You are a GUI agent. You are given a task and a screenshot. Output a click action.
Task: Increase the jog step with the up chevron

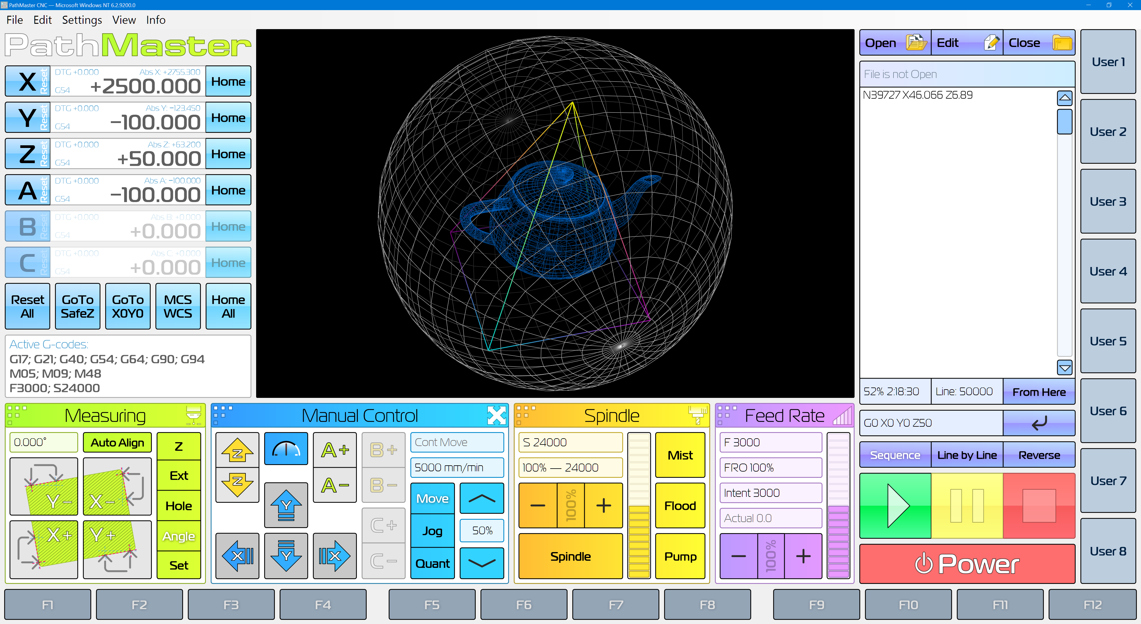(x=481, y=499)
